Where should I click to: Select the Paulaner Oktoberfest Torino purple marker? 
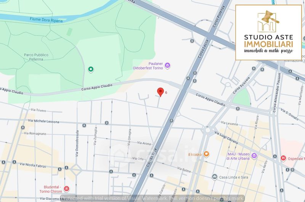[x=167, y=66]
